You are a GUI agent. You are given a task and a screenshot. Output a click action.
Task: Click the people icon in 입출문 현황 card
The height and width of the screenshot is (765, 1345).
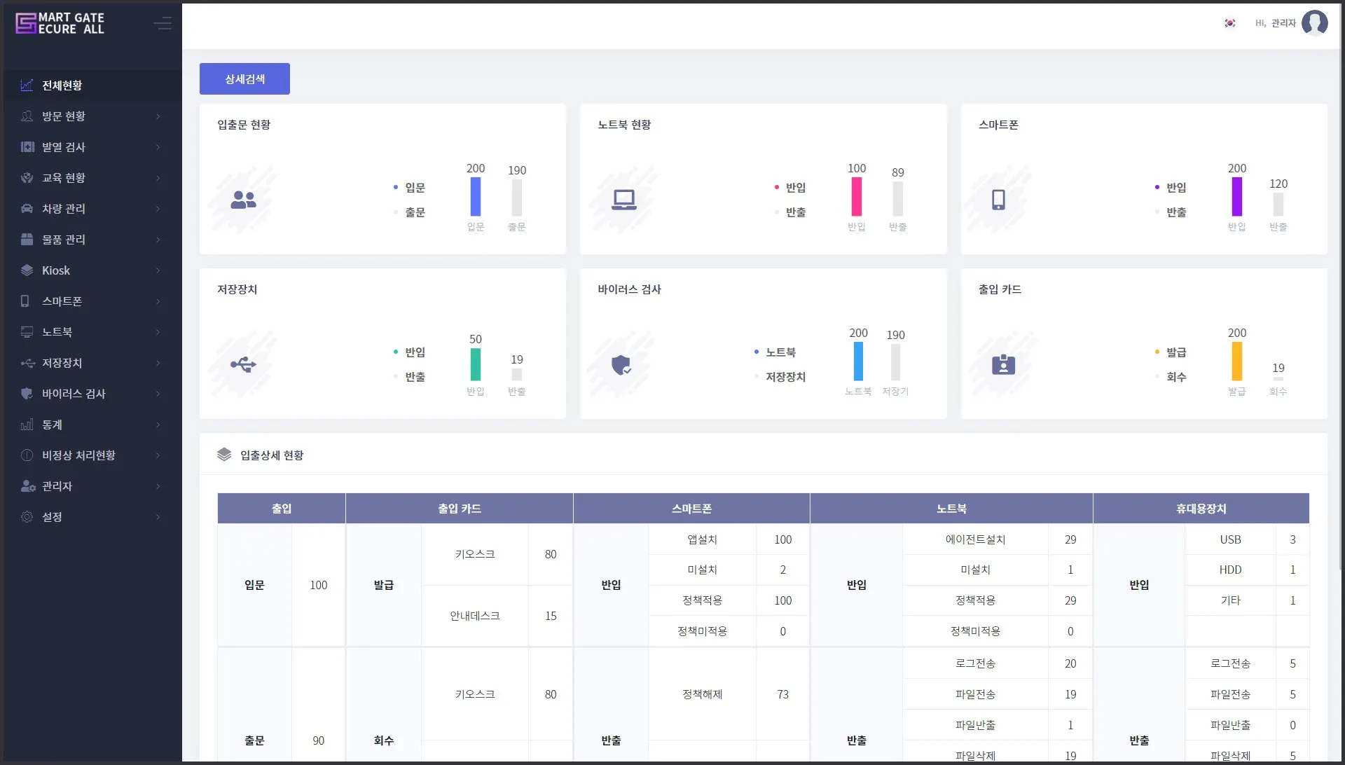[x=243, y=200]
